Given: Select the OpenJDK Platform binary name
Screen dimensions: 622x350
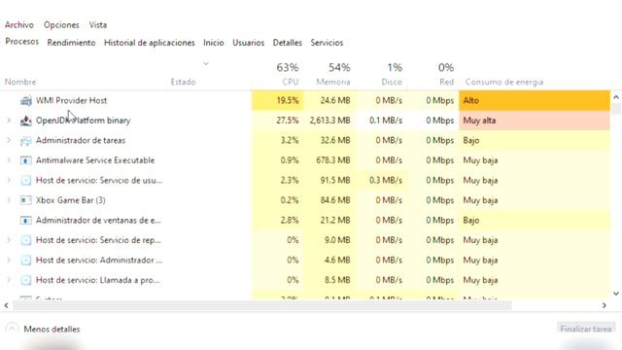Looking at the screenshot, I should click(x=84, y=121).
